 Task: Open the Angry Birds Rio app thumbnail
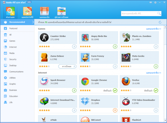point(85,37)
